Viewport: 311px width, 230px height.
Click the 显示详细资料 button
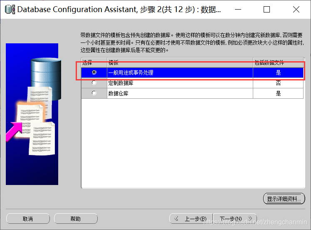[284, 199]
